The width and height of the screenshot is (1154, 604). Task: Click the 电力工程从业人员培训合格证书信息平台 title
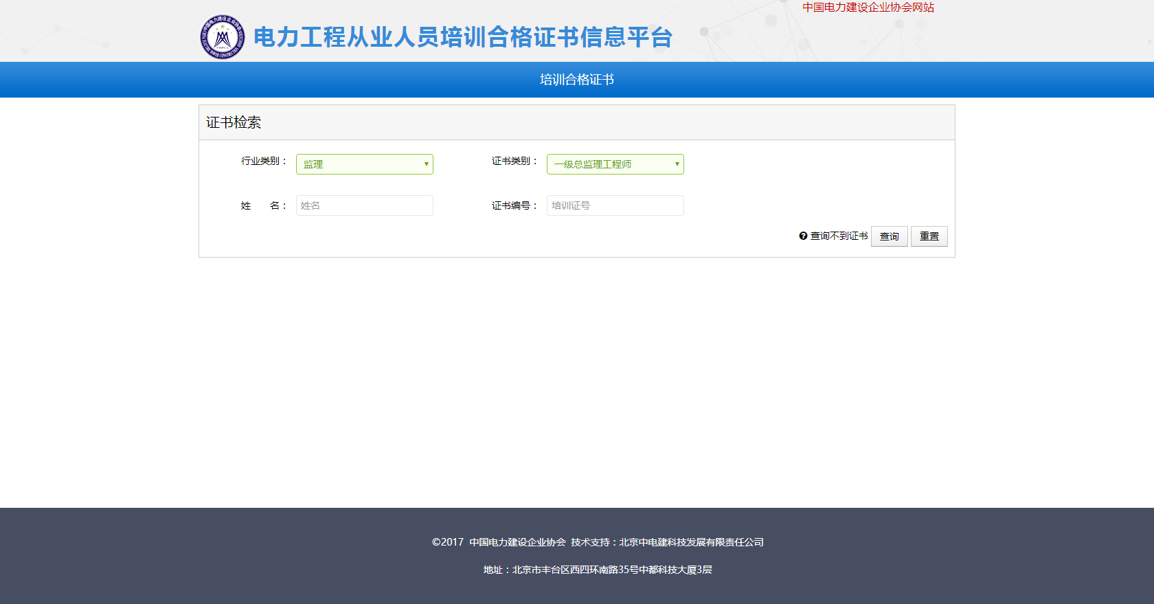463,37
